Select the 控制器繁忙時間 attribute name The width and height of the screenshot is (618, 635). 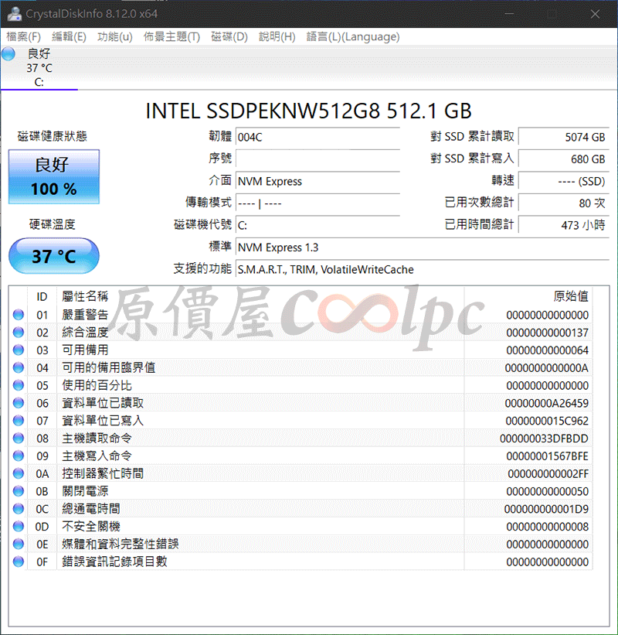[103, 473]
